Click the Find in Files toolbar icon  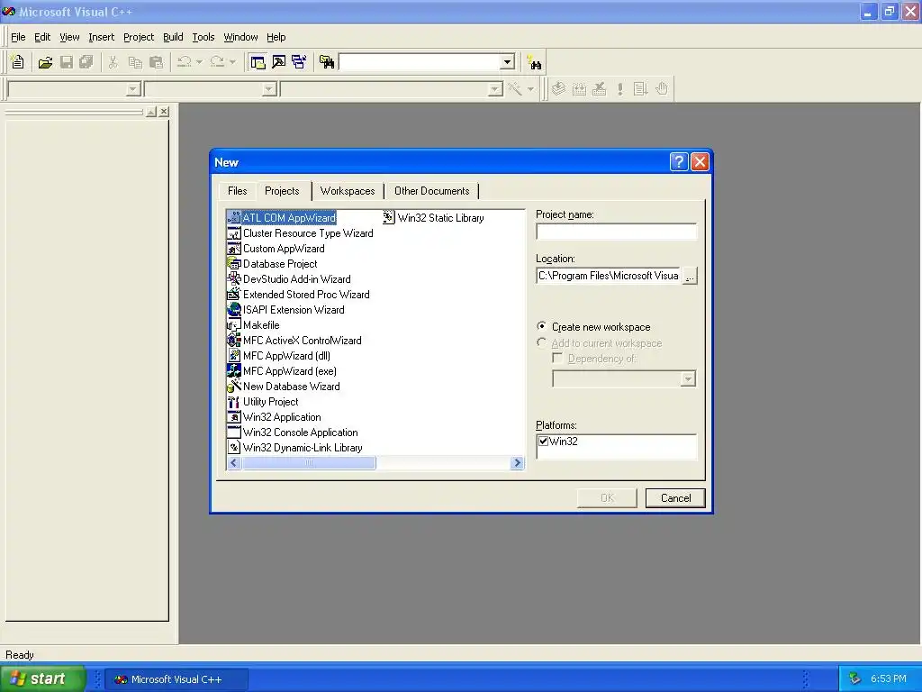[327, 62]
